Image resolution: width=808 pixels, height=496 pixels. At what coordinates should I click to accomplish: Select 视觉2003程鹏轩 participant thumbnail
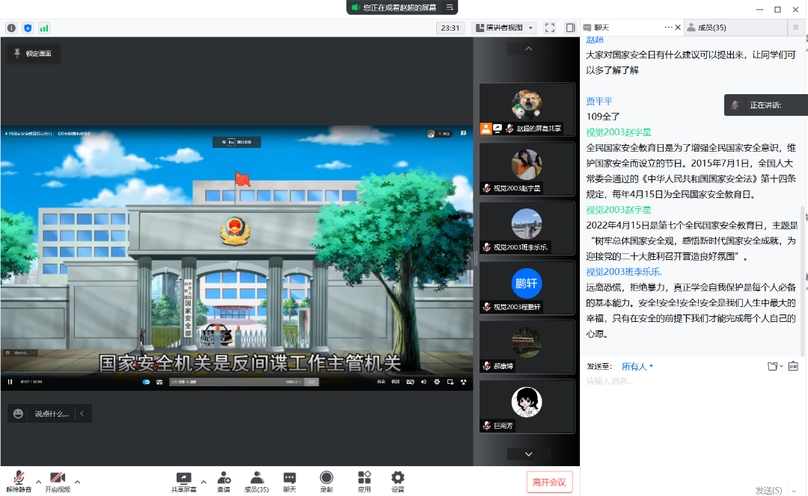coord(527,288)
